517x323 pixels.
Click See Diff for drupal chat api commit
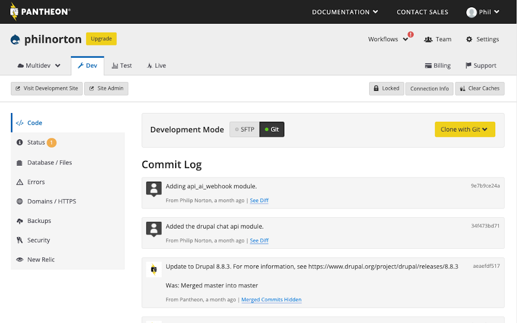tap(259, 240)
